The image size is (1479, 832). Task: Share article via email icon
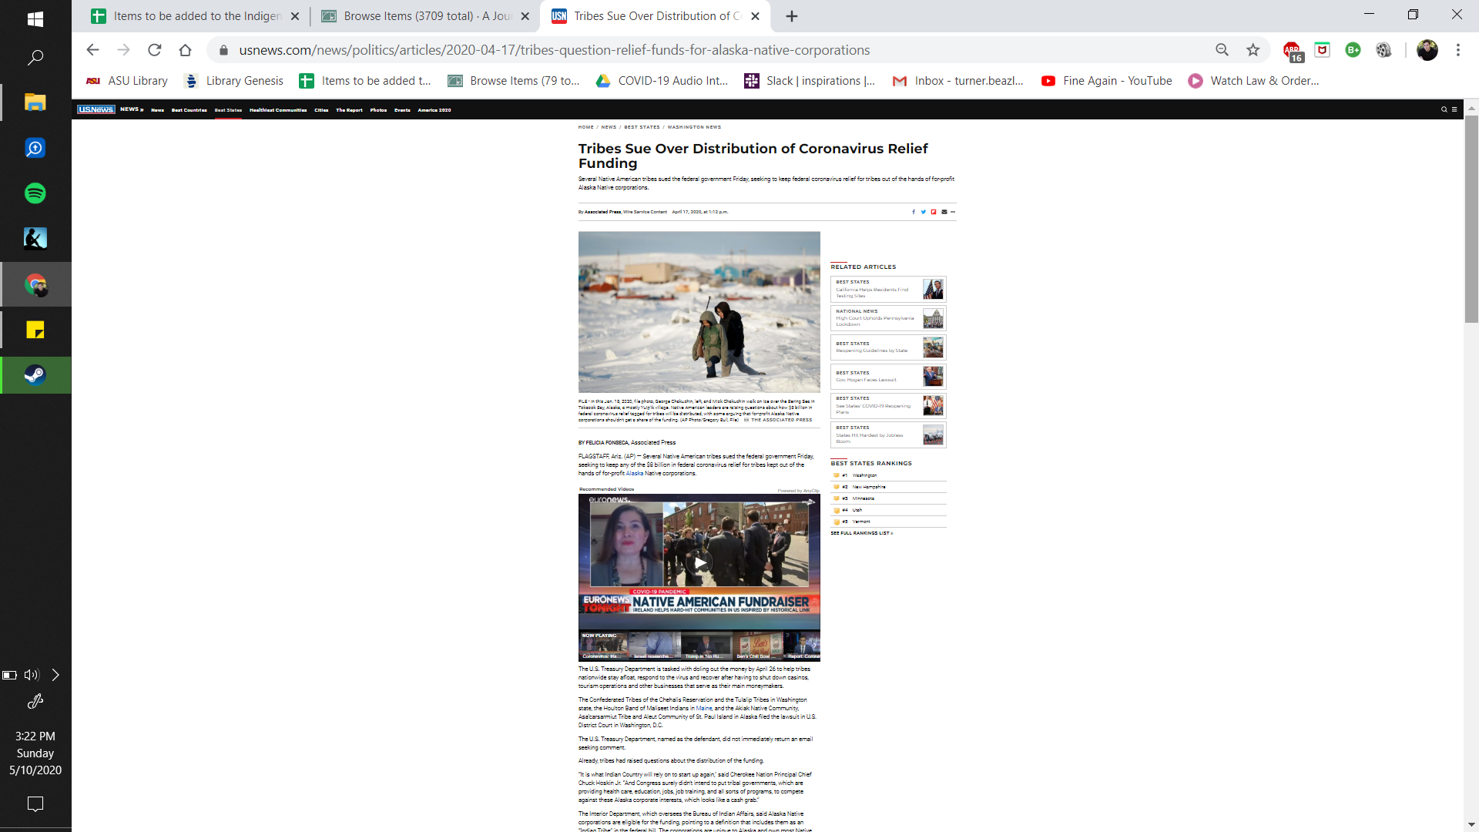pos(944,212)
